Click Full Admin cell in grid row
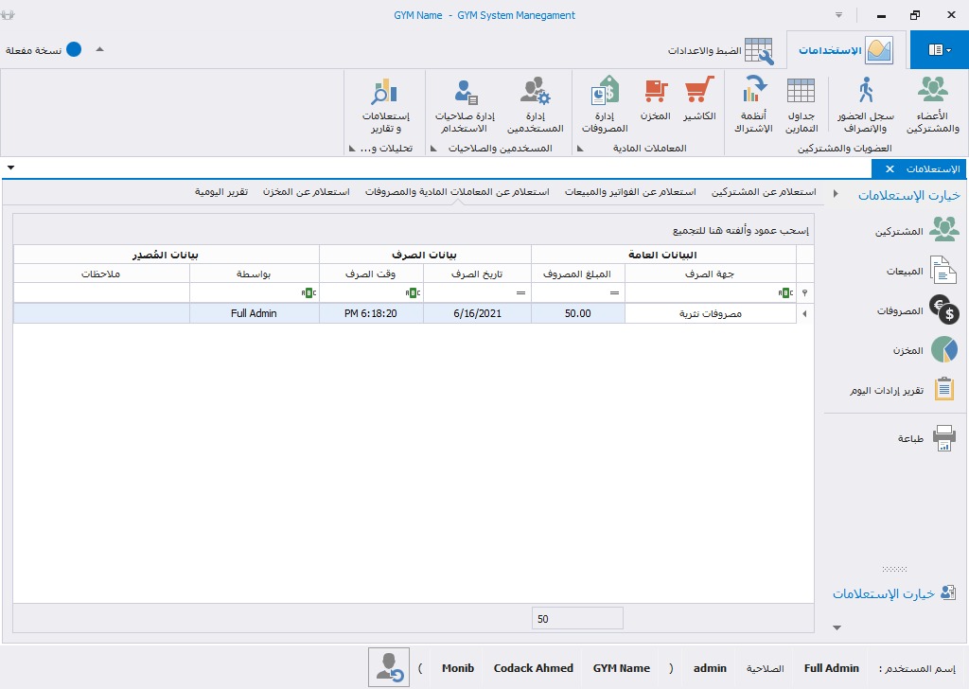969x689 pixels. pos(254,314)
